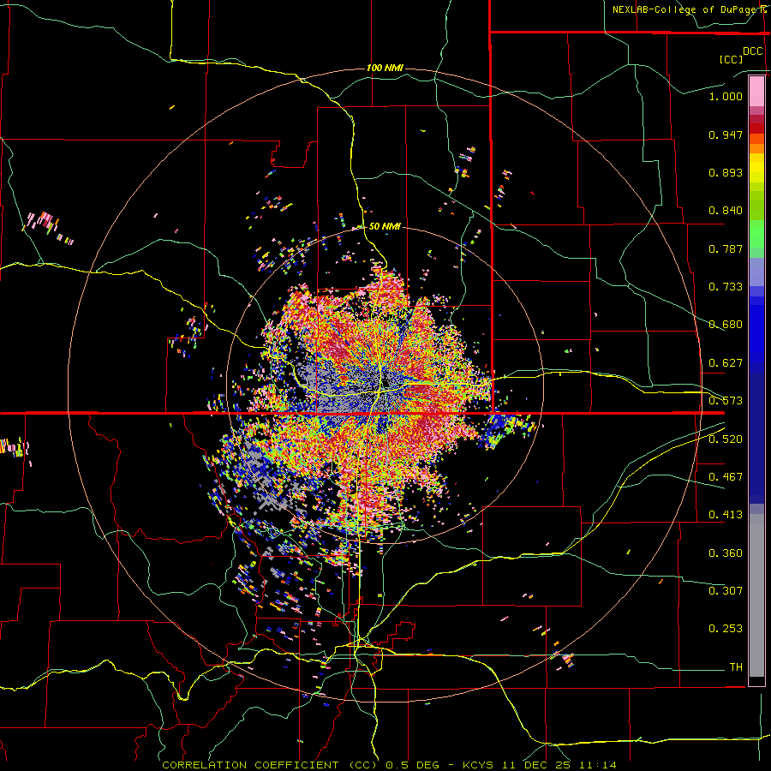Click the 0.253 legend value
The height and width of the screenshot is (771, 771).
[x=726, y=629]
